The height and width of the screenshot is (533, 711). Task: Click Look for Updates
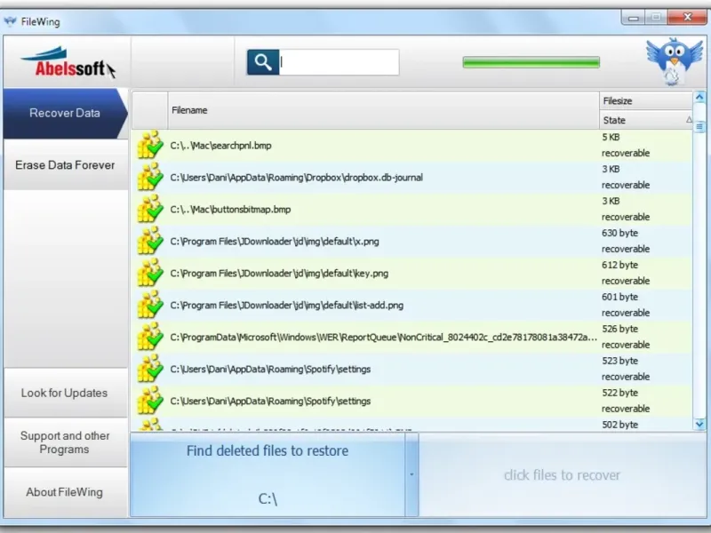(65, 393)
